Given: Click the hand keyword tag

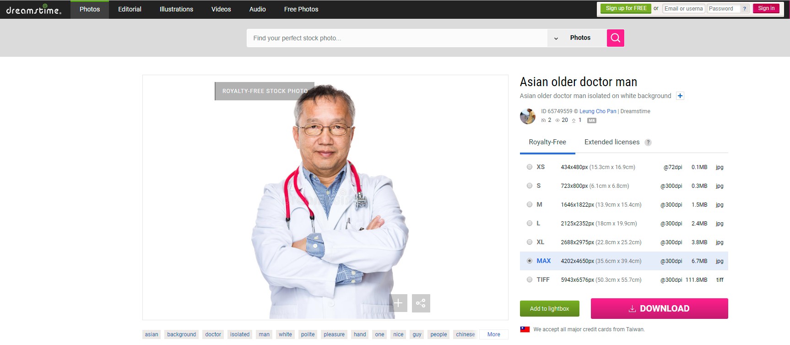Looking at the screenshot, I should coord(360,334).
